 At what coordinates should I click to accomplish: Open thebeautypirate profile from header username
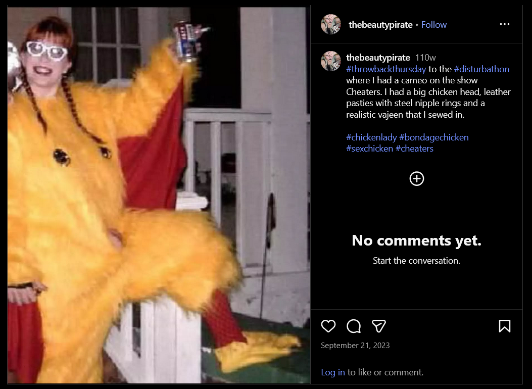coord(380,25)
